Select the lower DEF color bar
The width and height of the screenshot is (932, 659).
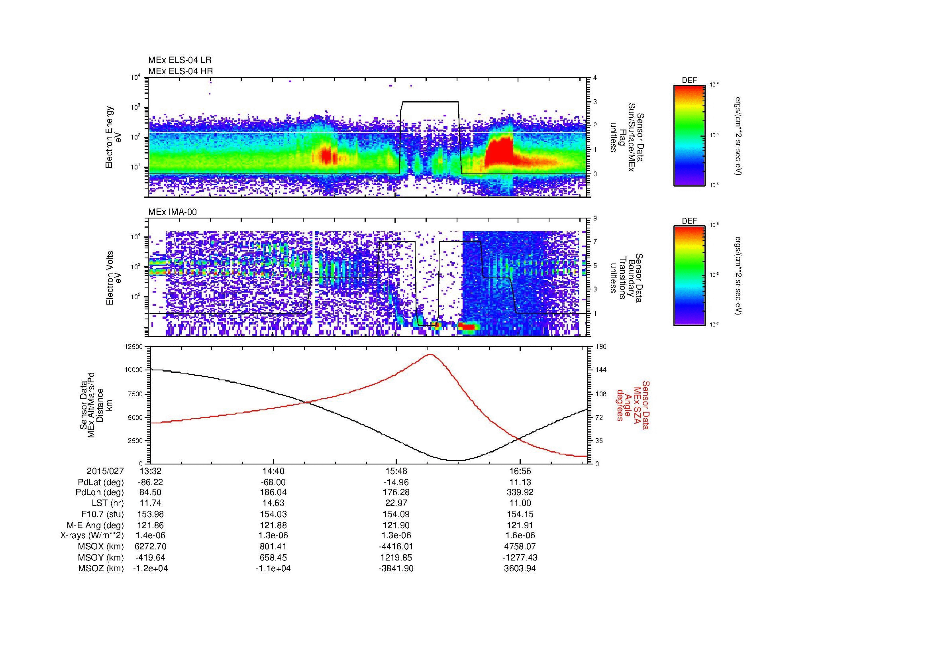(x=689, y=276)
